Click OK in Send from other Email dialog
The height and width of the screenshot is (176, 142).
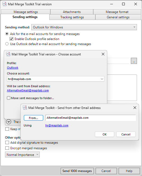coord(104,134)
